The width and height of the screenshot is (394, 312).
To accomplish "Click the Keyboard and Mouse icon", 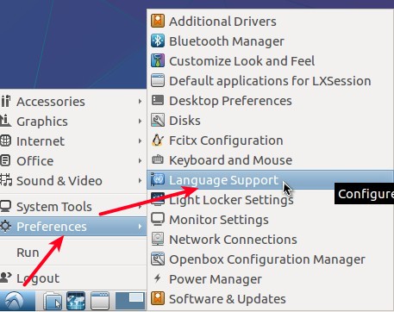I will pyautogui.click(x=158, y=159).
